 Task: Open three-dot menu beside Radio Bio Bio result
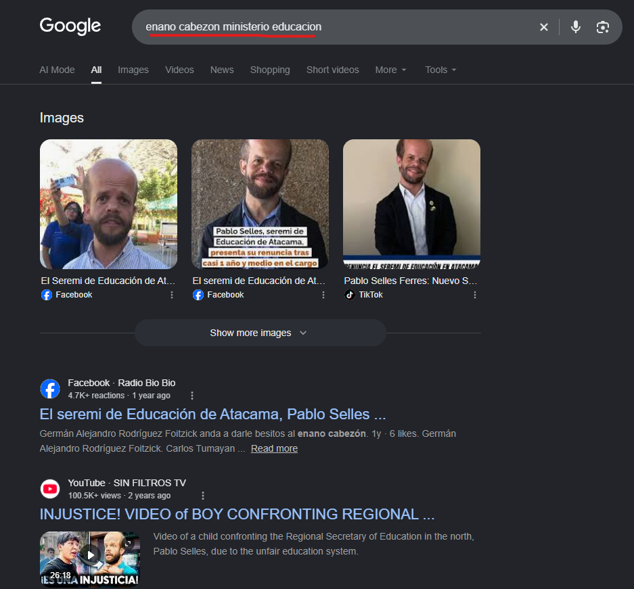(x=192, y=396)
